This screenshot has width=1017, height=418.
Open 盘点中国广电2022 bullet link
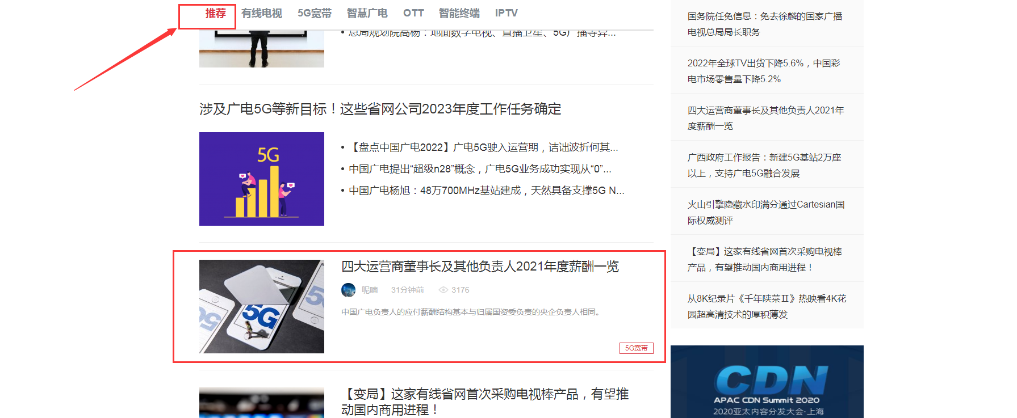click(x=483, y=147)
